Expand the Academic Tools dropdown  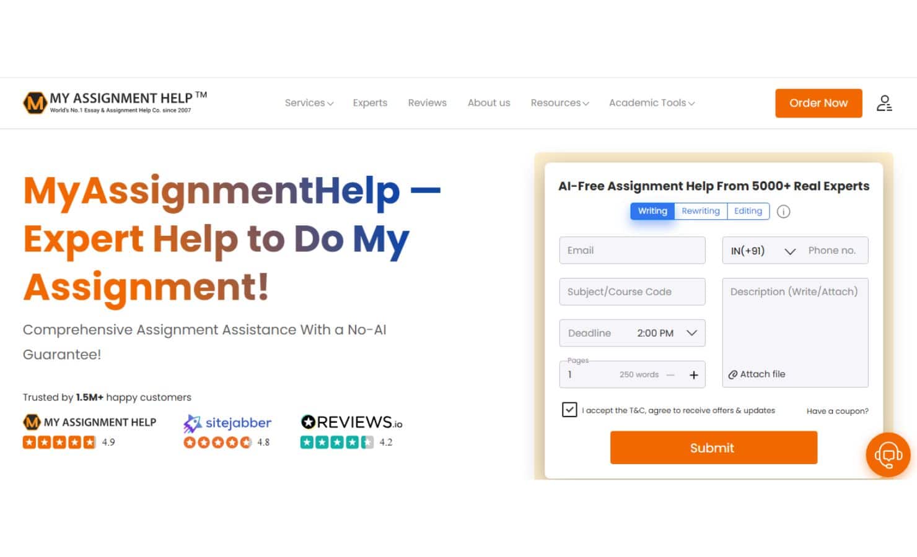651,103
